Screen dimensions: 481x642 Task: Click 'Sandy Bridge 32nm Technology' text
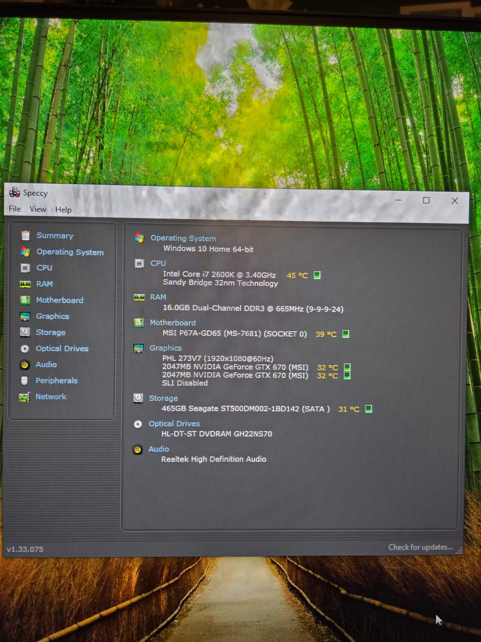220,283
